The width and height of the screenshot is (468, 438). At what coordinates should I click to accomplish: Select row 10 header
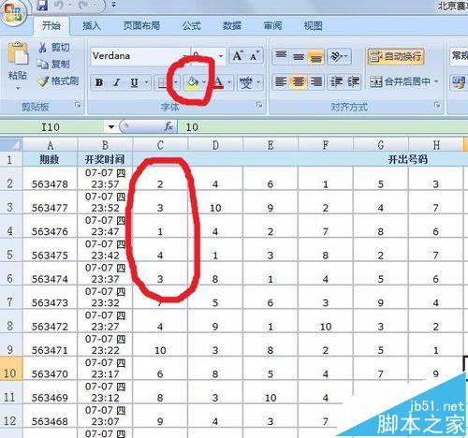tap(10, 369)
